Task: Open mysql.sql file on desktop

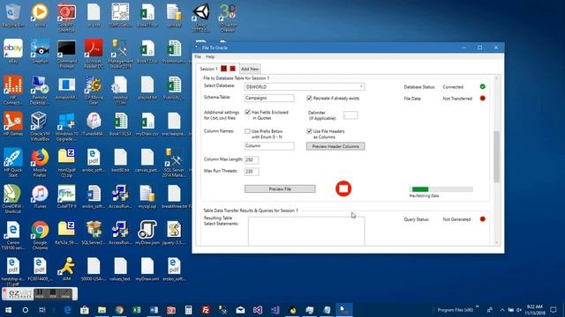Action: tap(147, 196)
